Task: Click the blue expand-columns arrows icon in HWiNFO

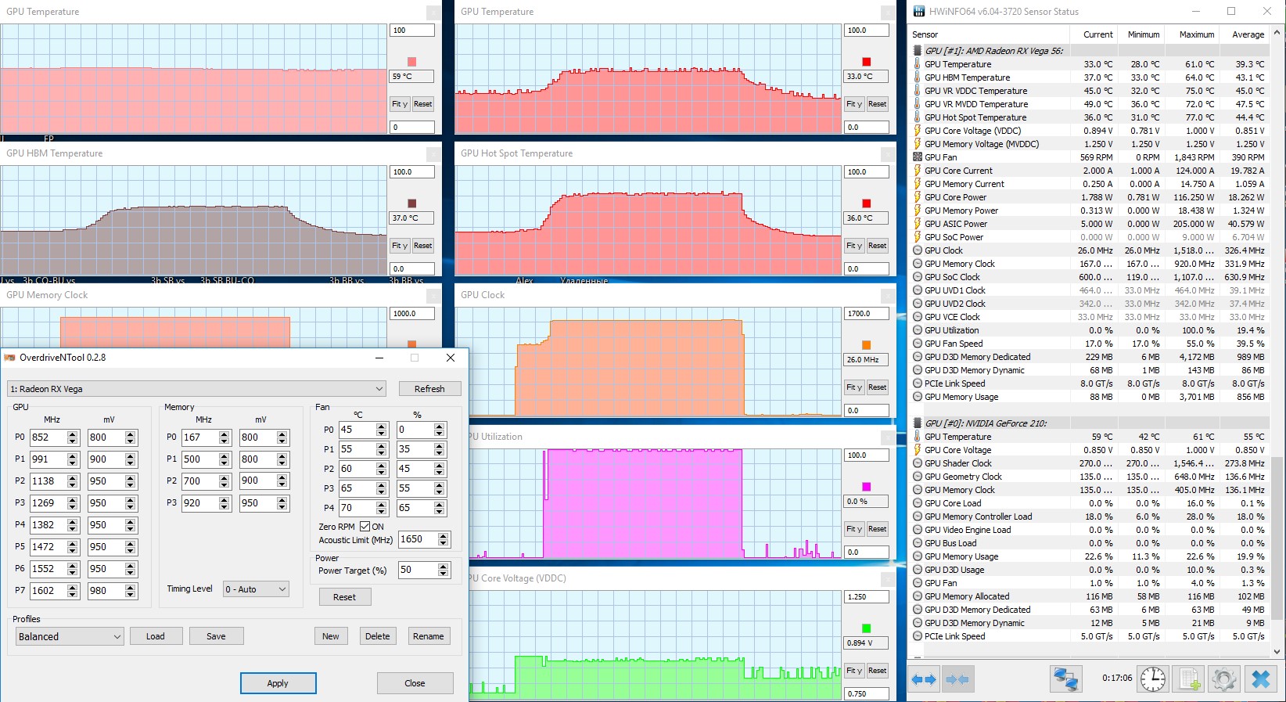Action: (x=925, y=679)
